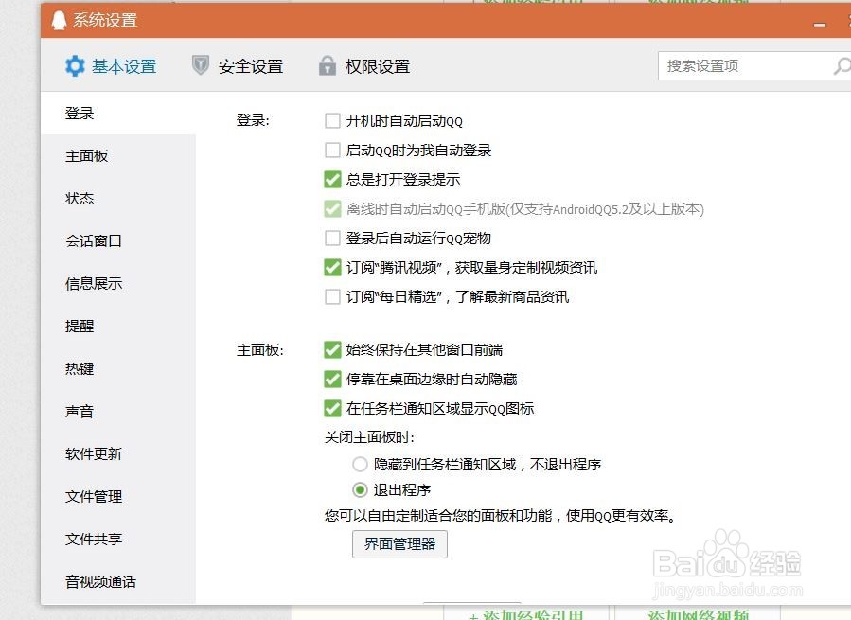
Task: Toggle 离线时自动启动QQ手机版 checkbox
Action: click(x=332, y=208)
